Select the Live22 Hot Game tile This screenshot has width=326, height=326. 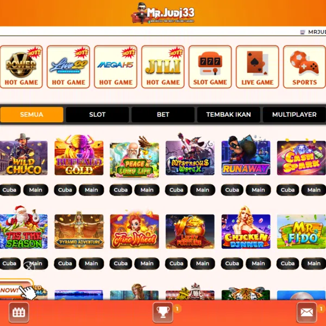coord(68,67)
